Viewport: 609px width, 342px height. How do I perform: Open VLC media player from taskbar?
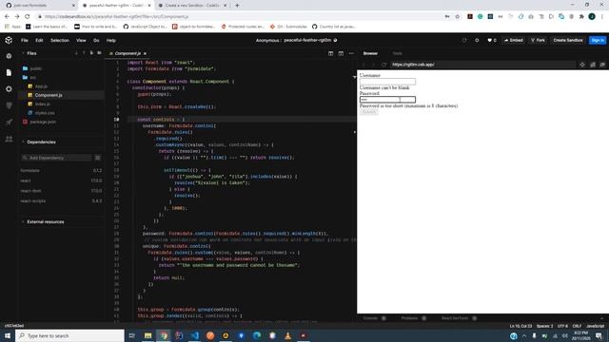click(x=287, y=335)
